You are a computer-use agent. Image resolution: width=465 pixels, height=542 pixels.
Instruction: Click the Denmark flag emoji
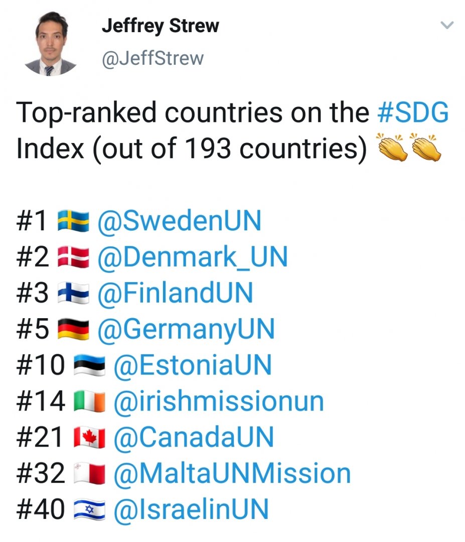click(73, 257)
